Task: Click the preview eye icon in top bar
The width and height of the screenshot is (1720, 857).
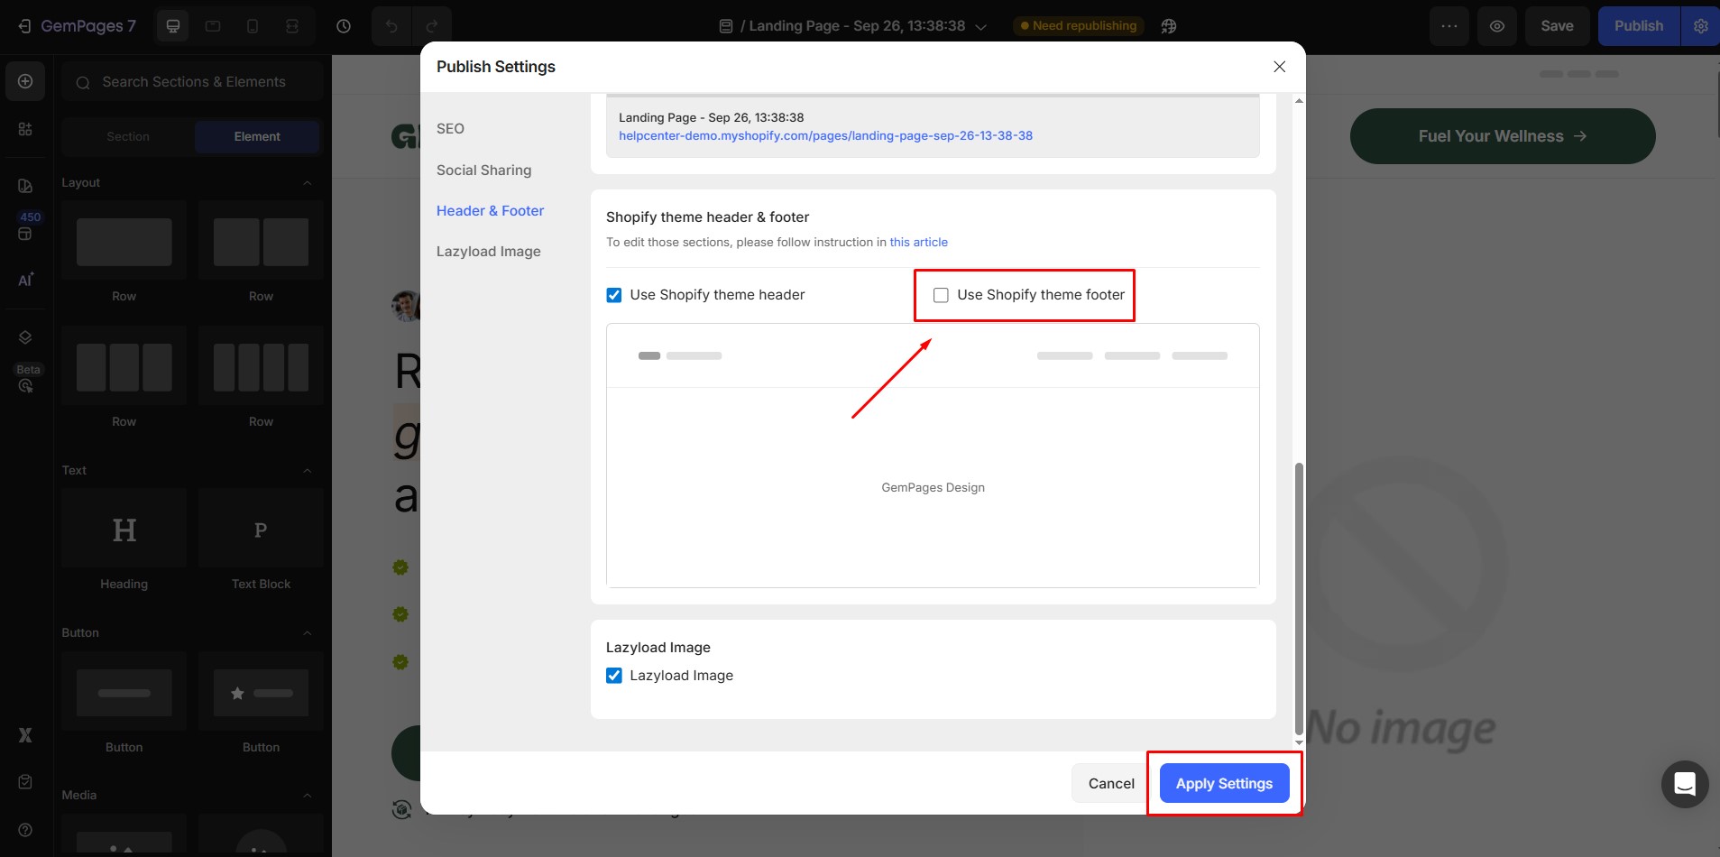Action: 1496,26
